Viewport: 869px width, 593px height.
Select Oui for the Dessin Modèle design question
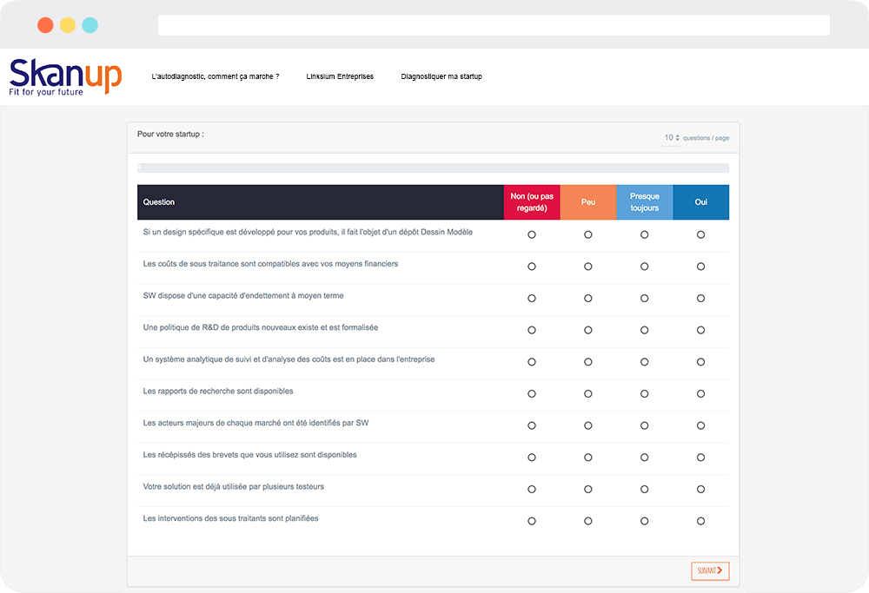(x=701, y=234)
